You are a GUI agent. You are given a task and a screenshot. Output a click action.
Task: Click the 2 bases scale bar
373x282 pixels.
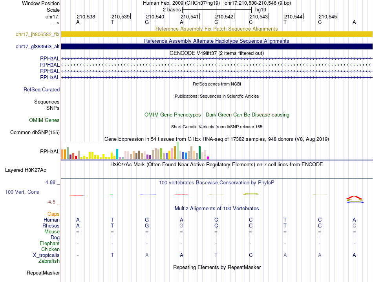(217, 10)
